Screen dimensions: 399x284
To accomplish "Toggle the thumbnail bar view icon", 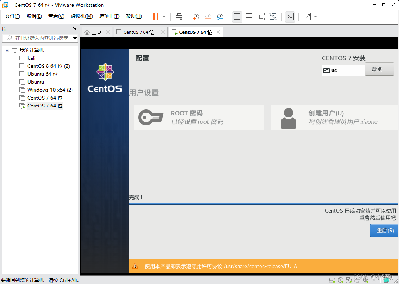I will (249, 17).
